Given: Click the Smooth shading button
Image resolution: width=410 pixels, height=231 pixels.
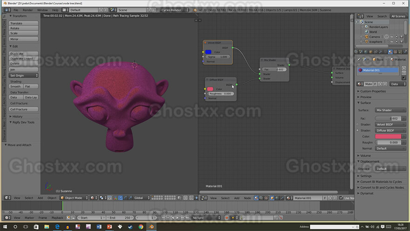Looking at the screenshot, I should click(16, 86).
